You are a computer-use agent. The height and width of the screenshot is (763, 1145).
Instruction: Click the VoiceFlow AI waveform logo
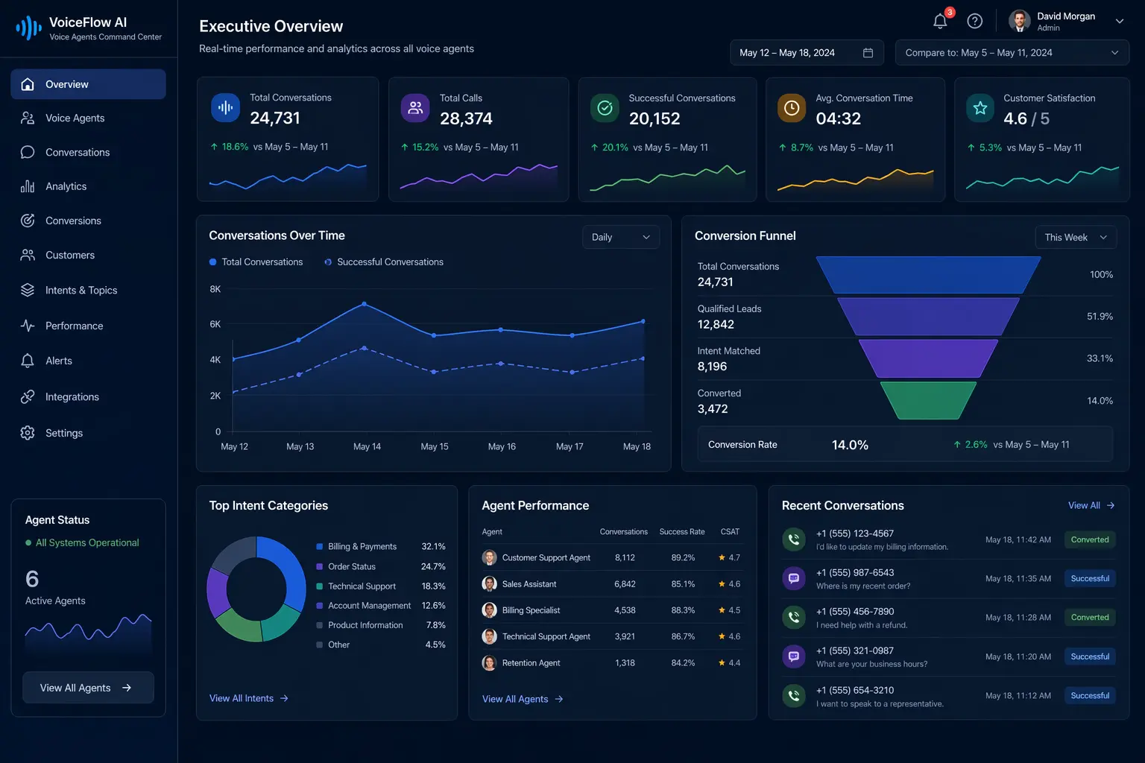[x=28, y=28]
